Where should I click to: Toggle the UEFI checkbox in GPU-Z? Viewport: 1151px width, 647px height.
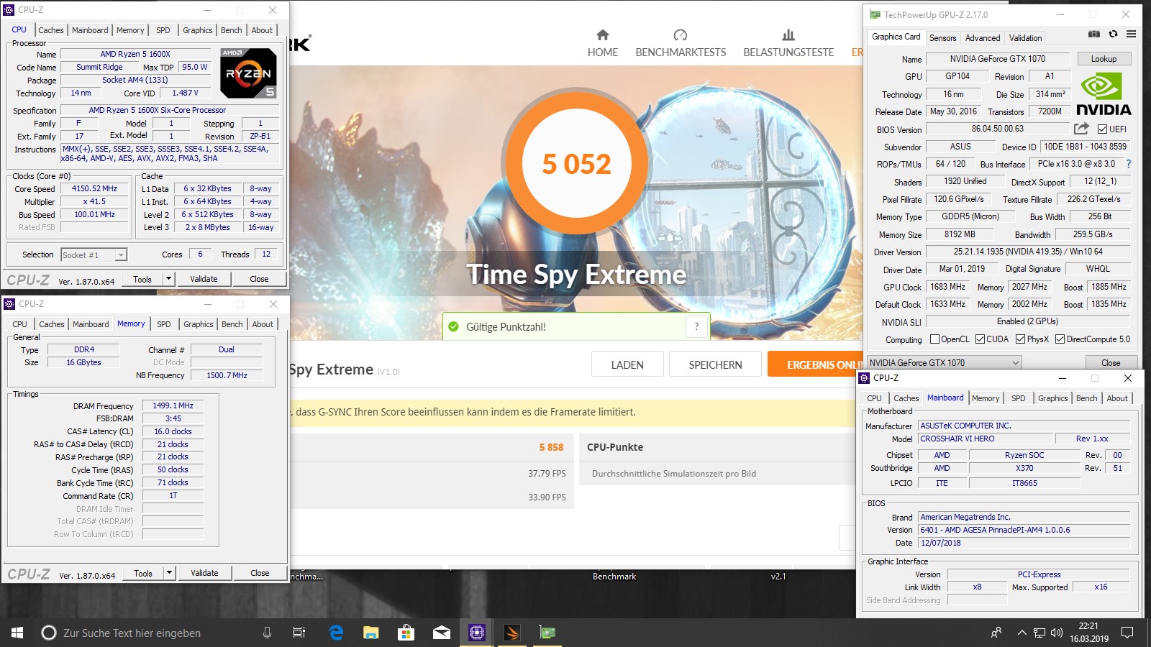[x=1102, y=129]
